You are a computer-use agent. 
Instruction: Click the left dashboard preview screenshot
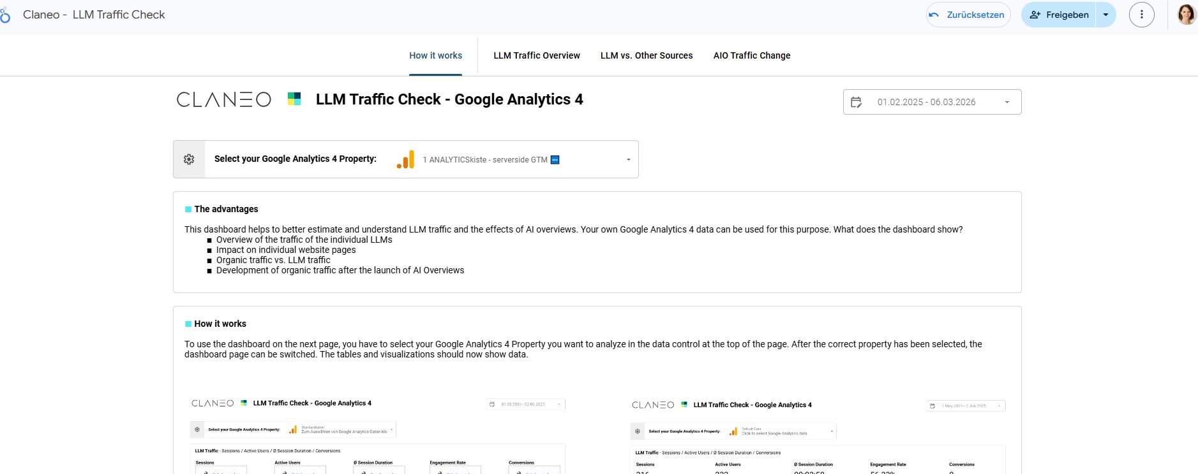pyautogui.click(x=377, y=433)
